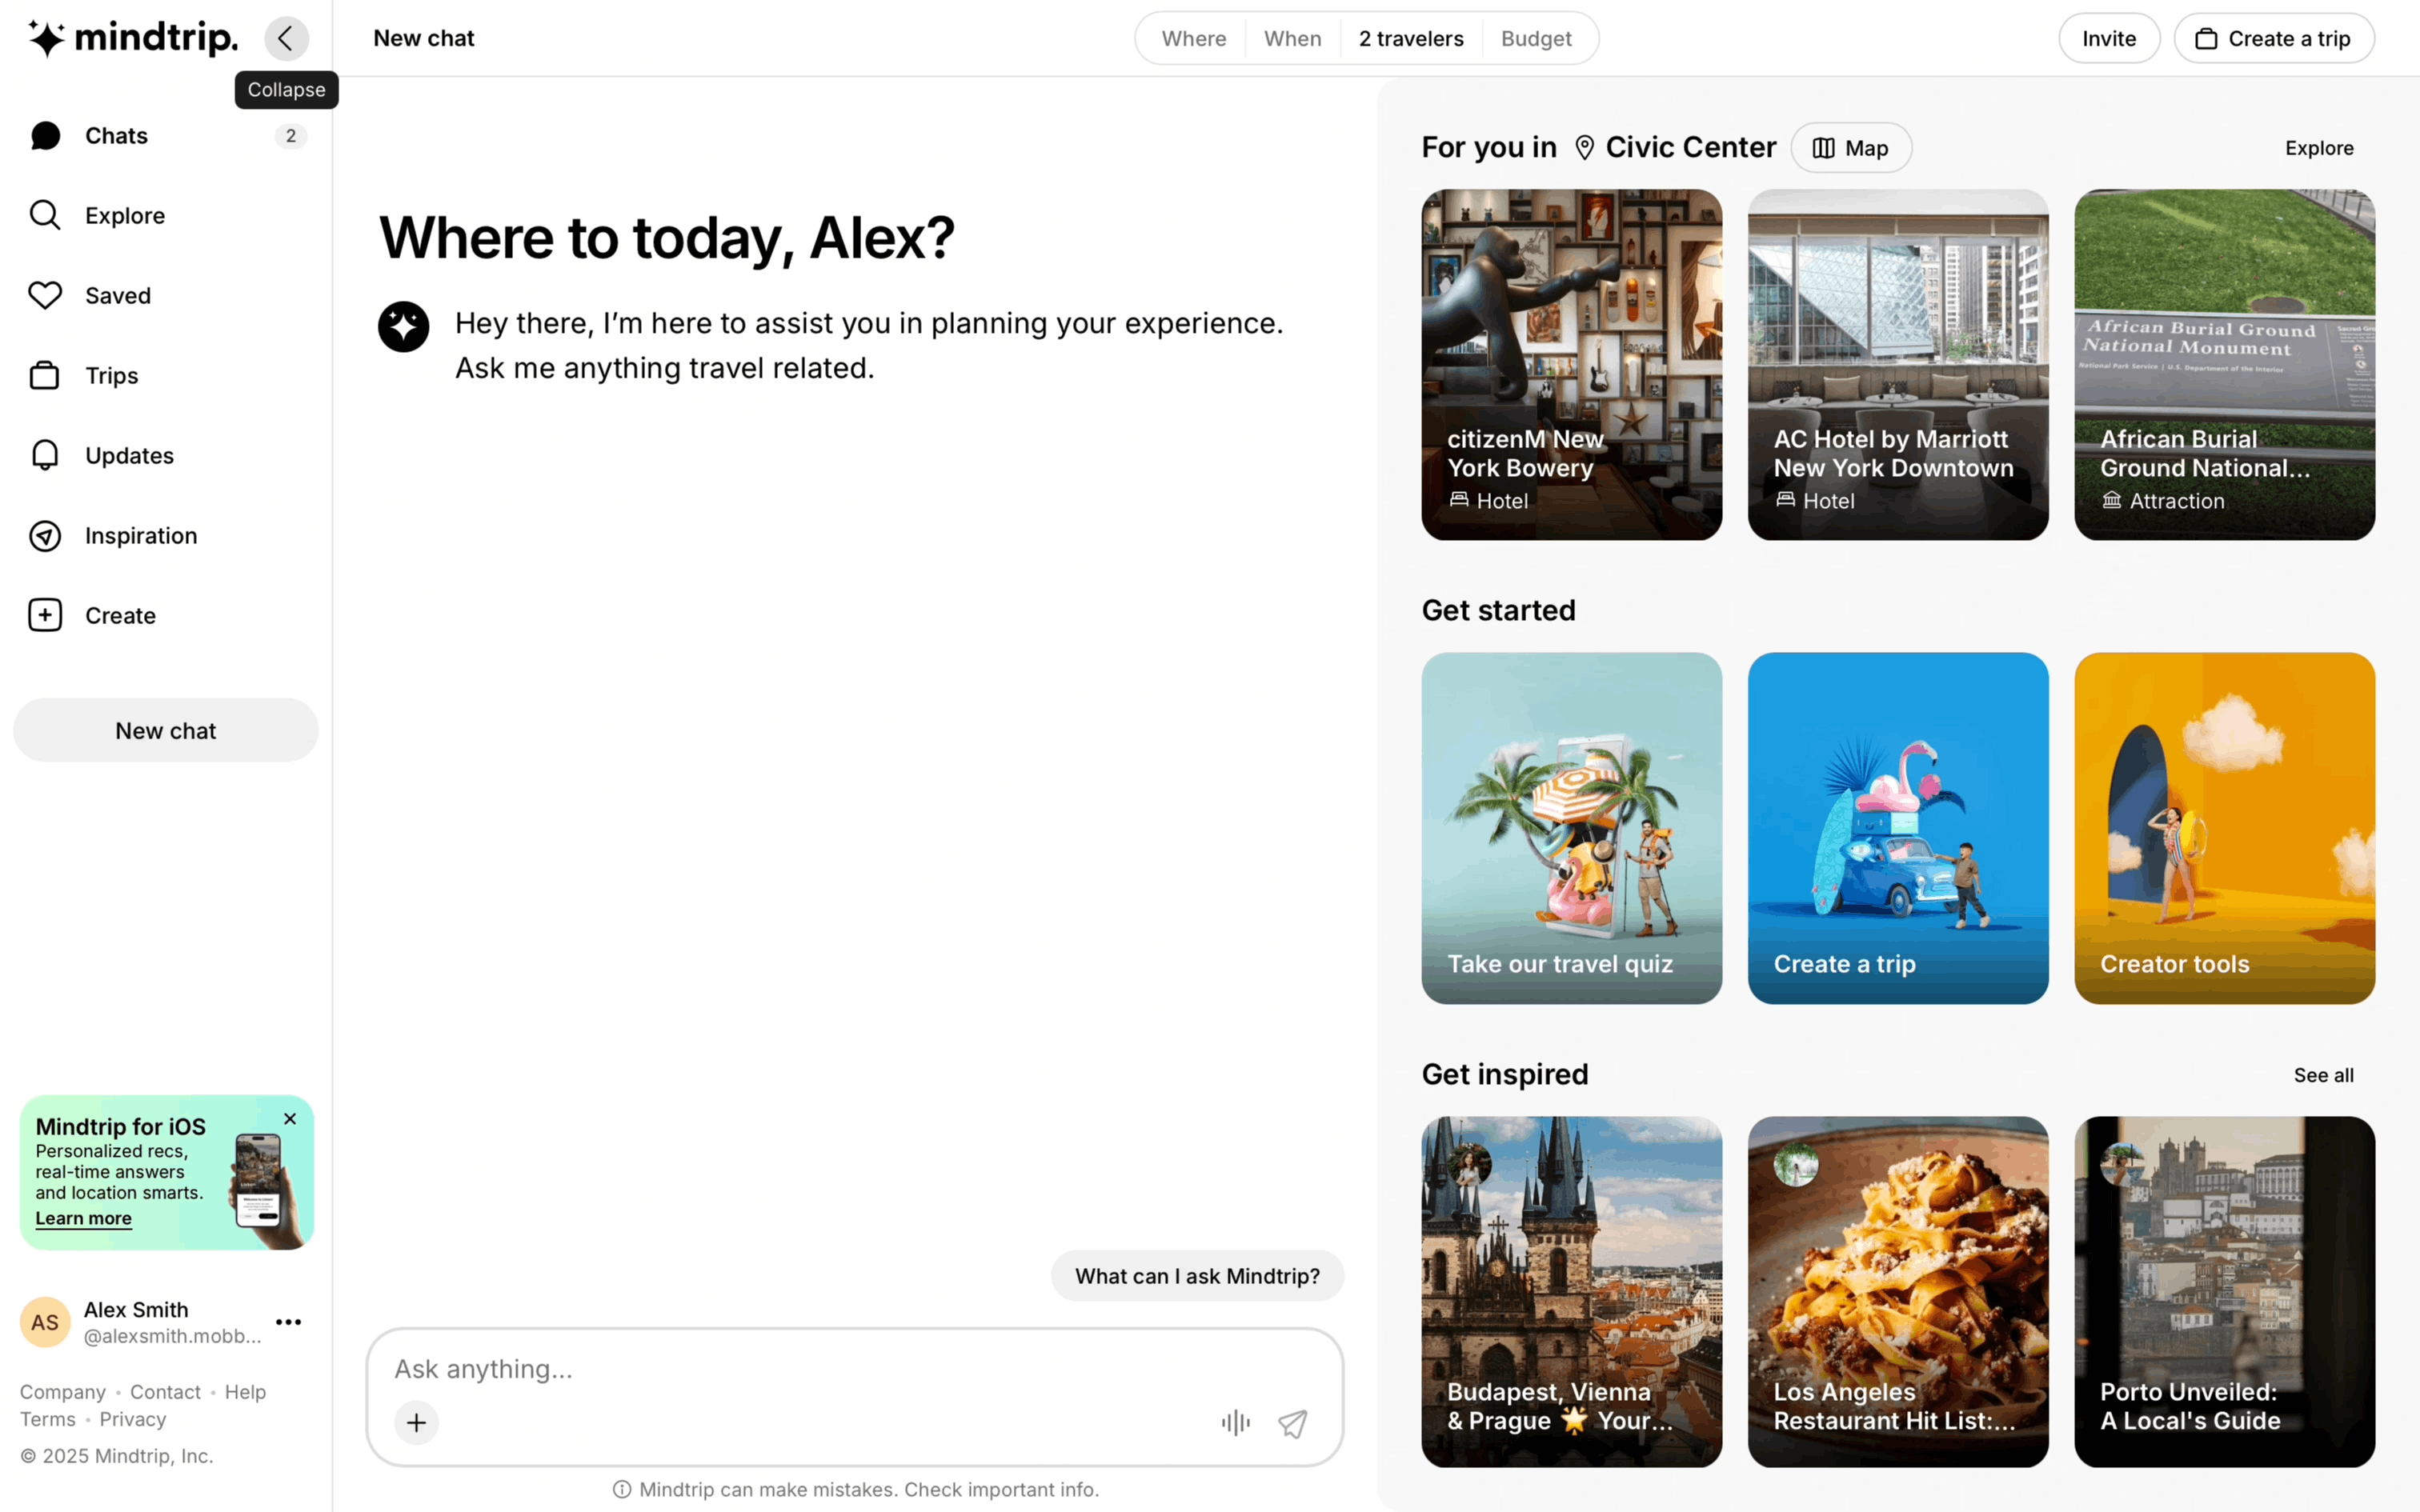Click the send paper plane icon
Viewport: 2420px width, 1512px height.
pyautogui.click(x=1292, y=1422)
